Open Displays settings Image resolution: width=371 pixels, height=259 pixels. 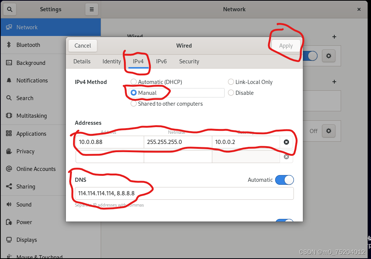click(x=26, y=240)
